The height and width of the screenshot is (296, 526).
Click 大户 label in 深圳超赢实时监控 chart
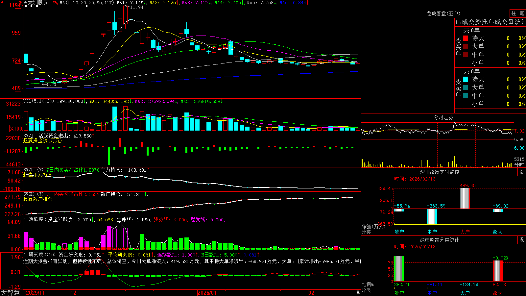pos(465,232)
